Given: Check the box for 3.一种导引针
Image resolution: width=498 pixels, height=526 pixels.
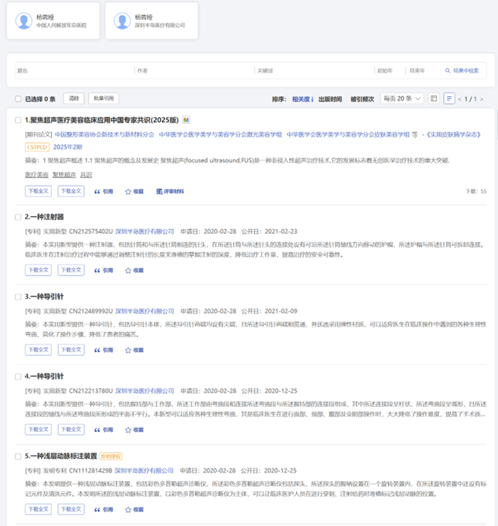Looking at the screenshot, I should [18, 297].
